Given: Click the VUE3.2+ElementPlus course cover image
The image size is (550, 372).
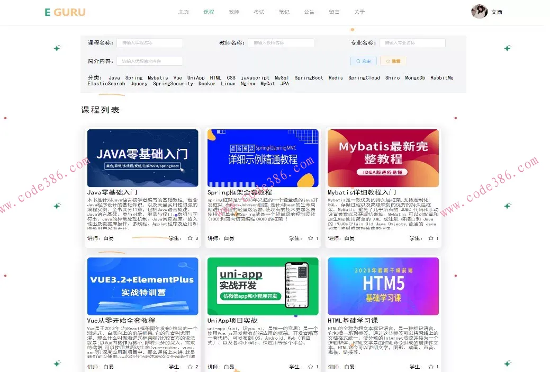Looking at the screenshot, I should click(x=142, y=286).
